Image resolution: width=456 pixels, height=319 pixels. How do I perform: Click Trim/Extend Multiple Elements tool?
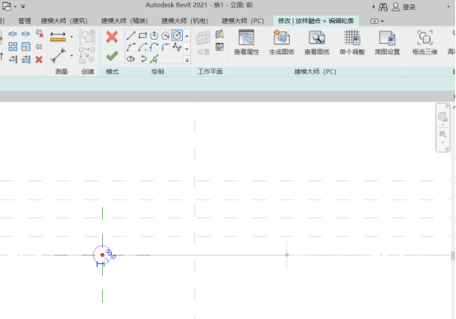[26, 59]
